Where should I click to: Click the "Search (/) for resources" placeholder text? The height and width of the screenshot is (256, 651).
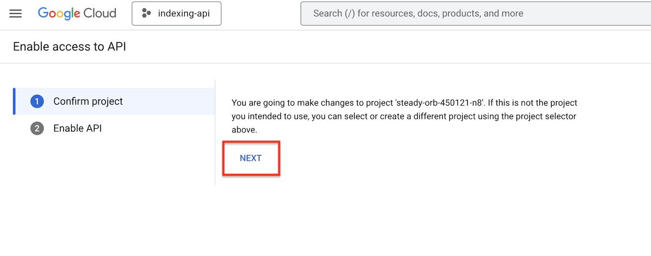(418, 14)
